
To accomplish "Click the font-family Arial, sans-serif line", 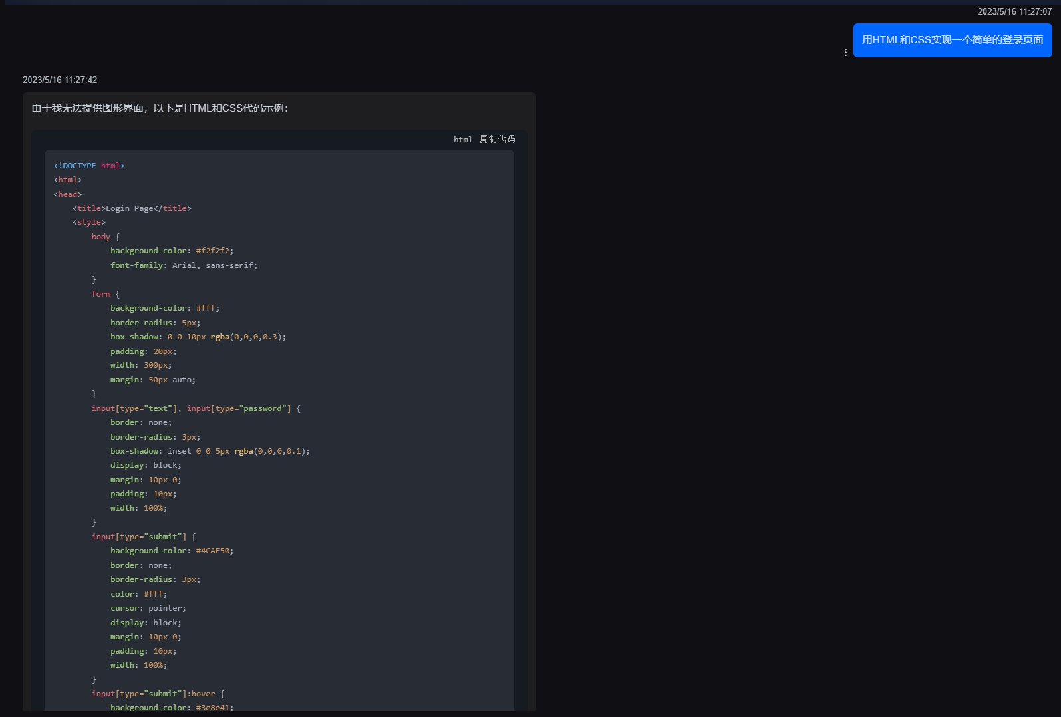I will [184, 265].
